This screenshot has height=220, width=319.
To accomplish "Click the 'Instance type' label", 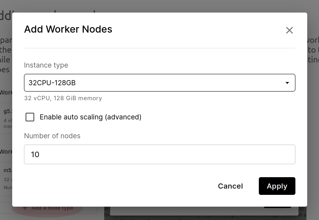I will (46, 65).
